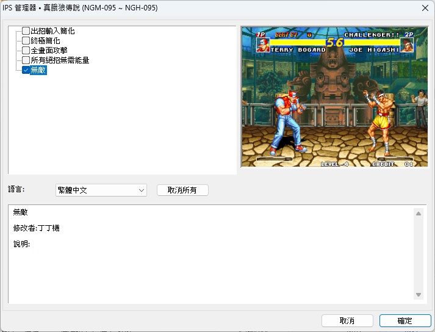
Task: Enable the 出招輸入簡化 checkbox
Action: (x=26, y=31)
